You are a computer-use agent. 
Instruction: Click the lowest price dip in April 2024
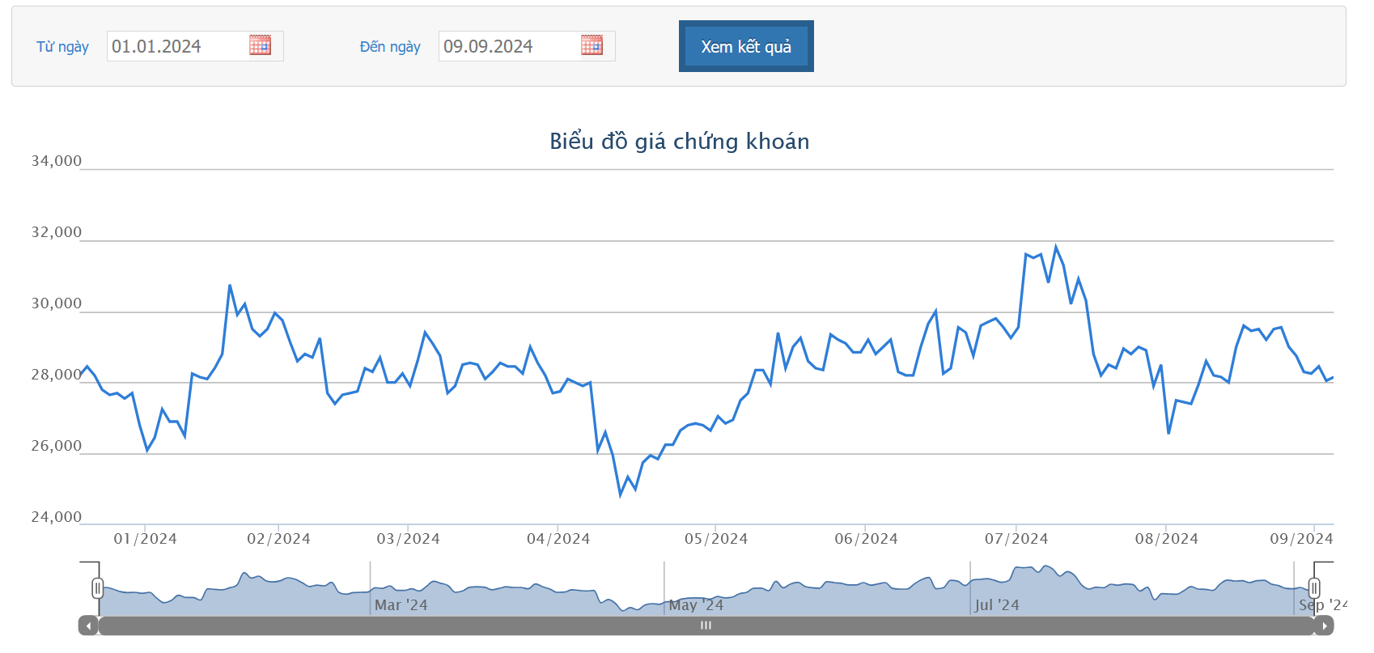621,494
